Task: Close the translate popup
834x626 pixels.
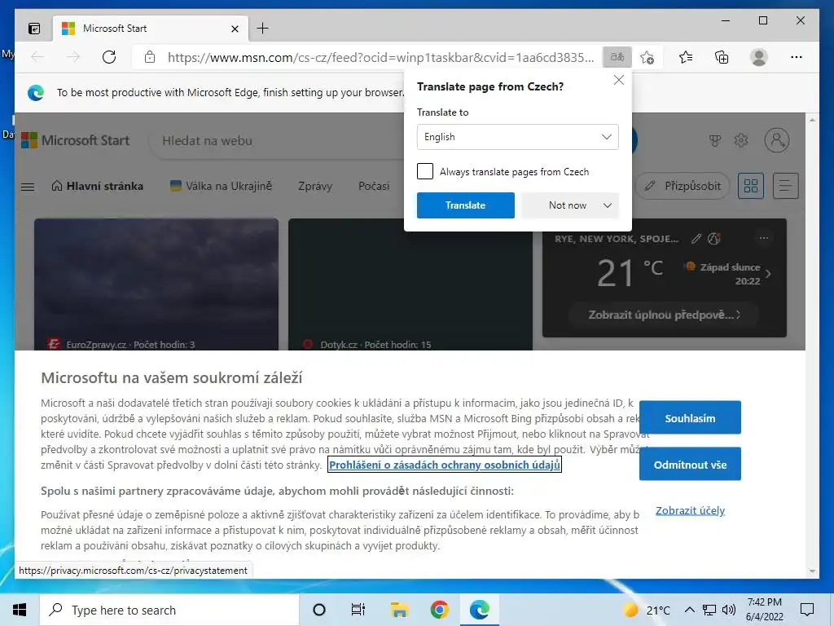Action: (619, 80)
